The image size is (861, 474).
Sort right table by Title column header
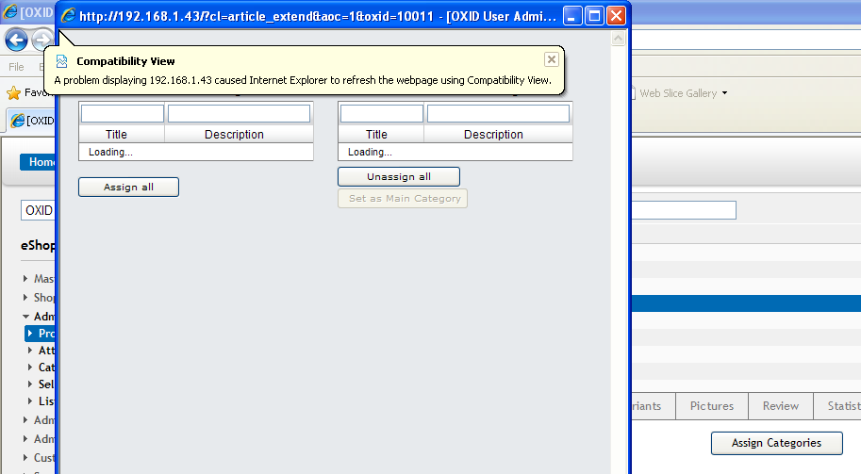376,135
